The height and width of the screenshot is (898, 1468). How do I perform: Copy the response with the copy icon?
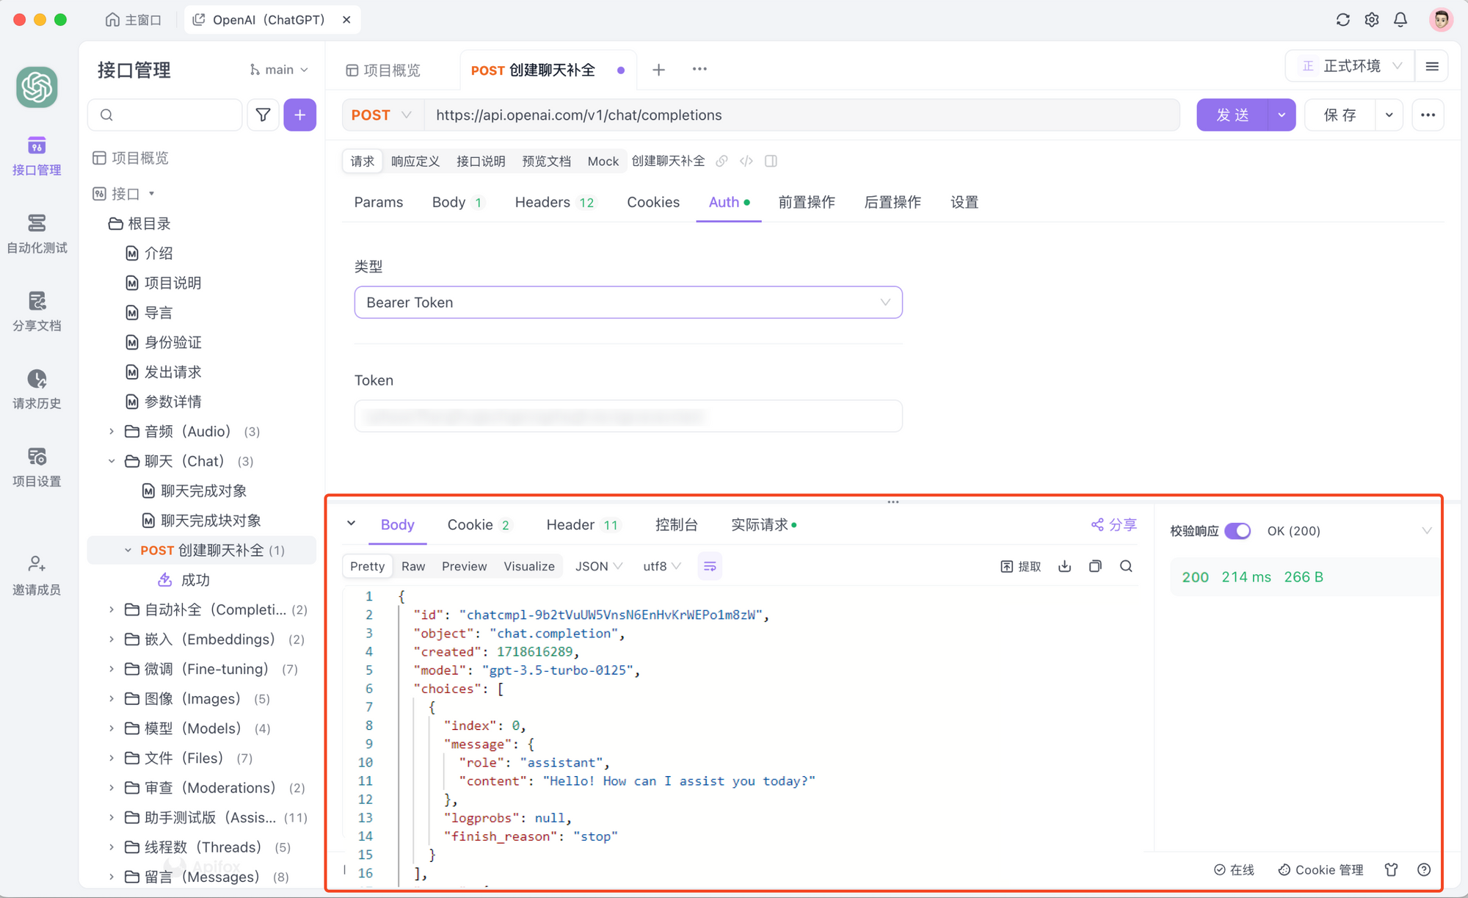pyautogui.click(x=1095, y=566)
